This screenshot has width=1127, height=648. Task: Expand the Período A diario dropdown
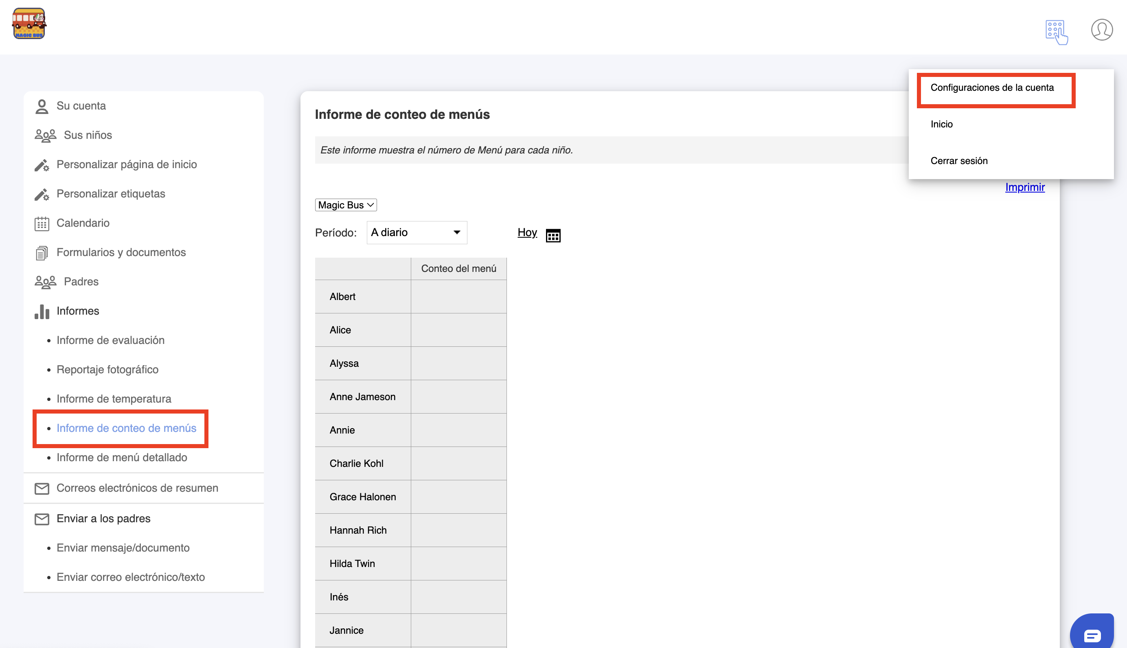pyautogui.click(x=417, y=232)
